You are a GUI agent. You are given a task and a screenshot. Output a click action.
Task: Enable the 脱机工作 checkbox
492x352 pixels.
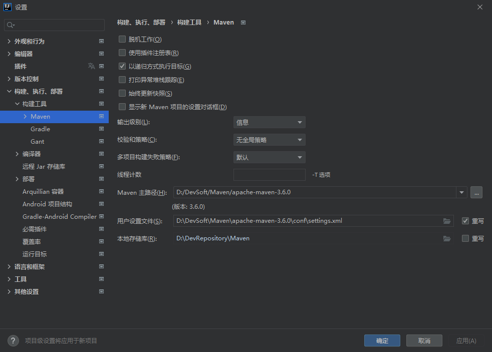122,39
